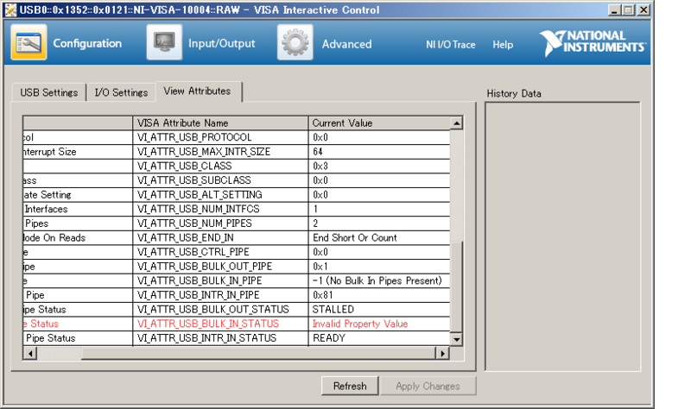Open the Help link
This screenshot has width=691, height=409.
[x=503, y=45]
